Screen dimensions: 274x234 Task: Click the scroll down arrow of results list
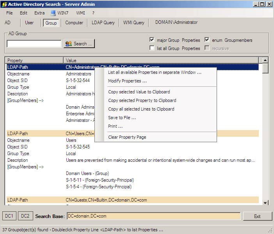265,202
